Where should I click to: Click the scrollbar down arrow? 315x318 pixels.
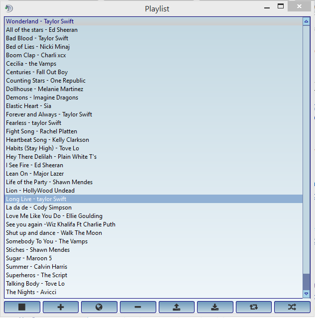click(306, 294)
